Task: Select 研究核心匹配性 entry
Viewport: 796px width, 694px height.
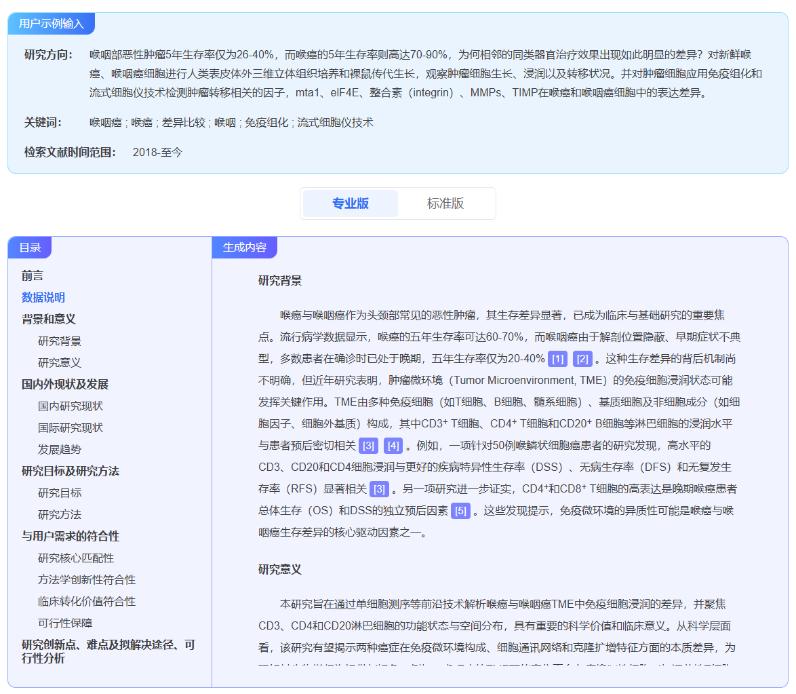Action: pos(76,558)
